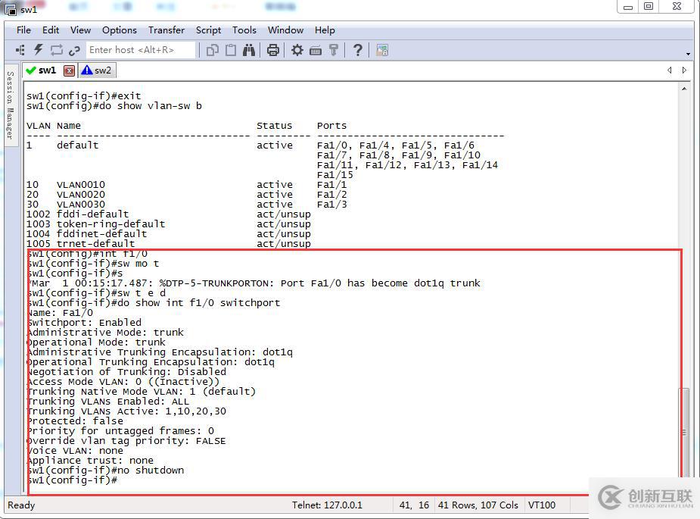Open the Edit menu

click(51, 30)
